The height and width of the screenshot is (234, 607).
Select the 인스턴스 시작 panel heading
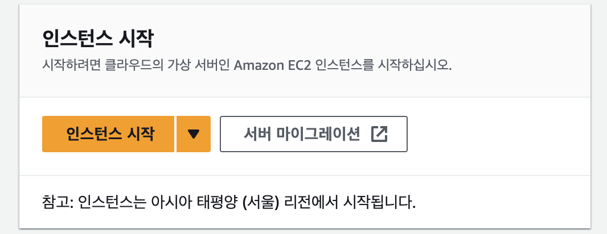pos(98,39)
